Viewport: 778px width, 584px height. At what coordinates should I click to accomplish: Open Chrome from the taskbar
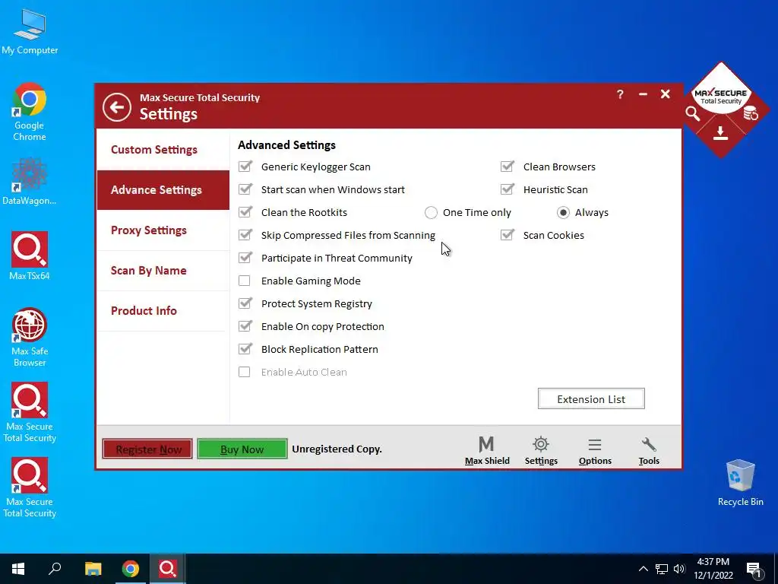click(131, 569)
